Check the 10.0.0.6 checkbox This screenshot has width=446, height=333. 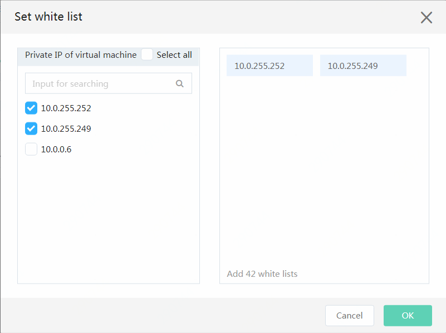pos(31,149)
